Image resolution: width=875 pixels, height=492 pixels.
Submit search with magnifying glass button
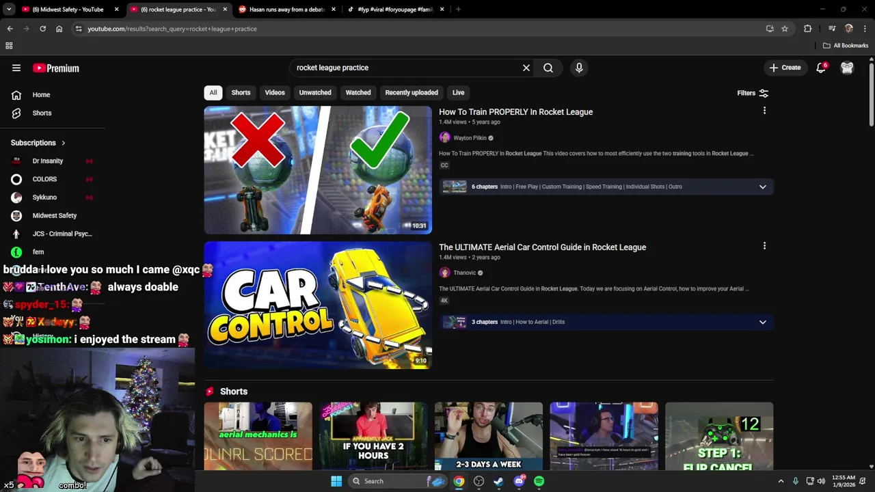pyautogui.click(x=548, y=68)
